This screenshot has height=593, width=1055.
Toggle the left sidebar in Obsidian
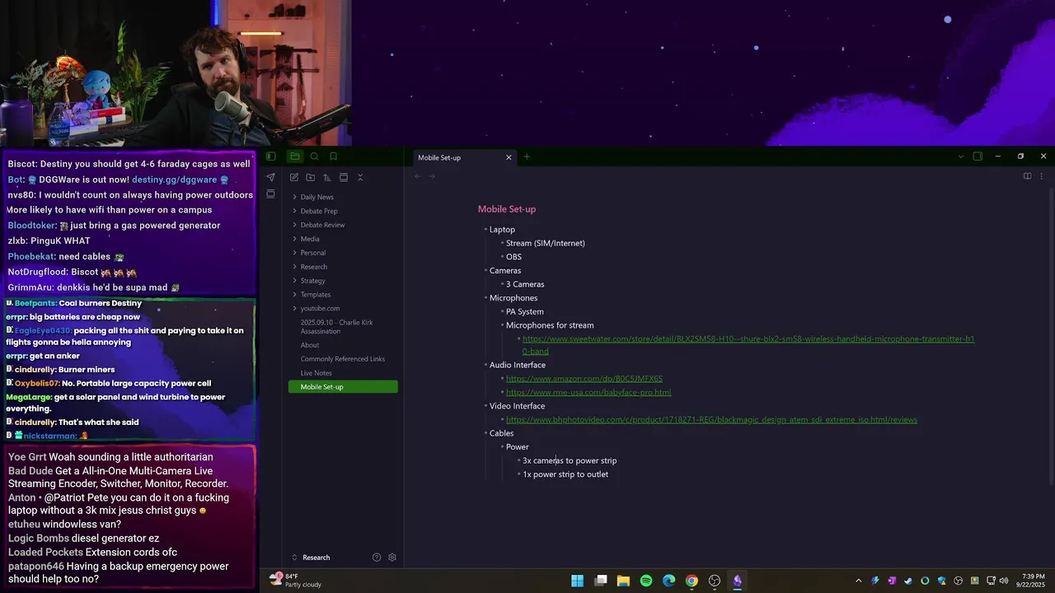(270, 156)
